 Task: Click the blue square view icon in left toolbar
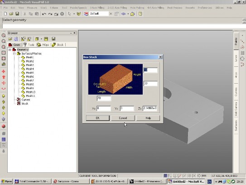(4, 140)
